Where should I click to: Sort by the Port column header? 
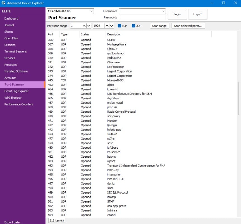point(53,34)
